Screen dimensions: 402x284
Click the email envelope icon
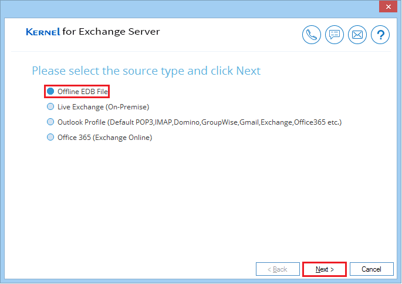[357, 35]
